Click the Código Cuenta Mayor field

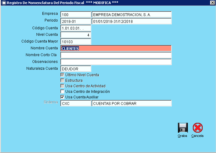pos(76,42)
